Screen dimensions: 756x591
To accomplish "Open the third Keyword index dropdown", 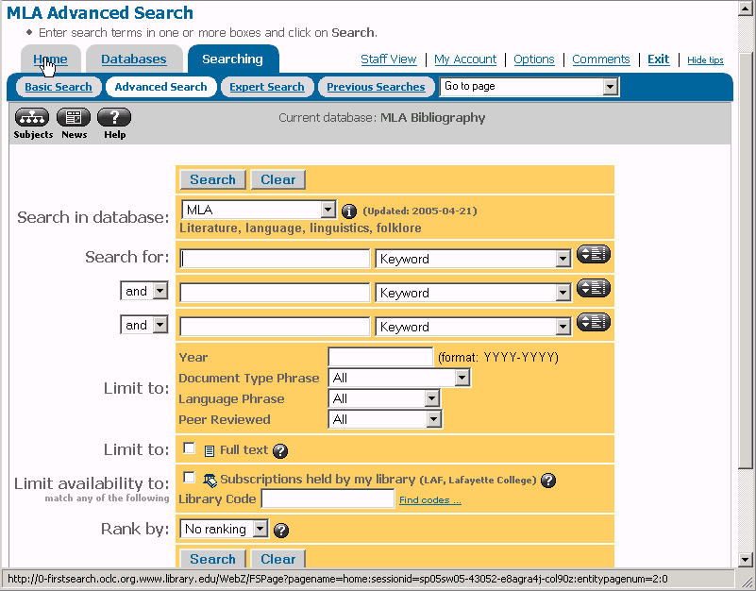I will 473,327.
